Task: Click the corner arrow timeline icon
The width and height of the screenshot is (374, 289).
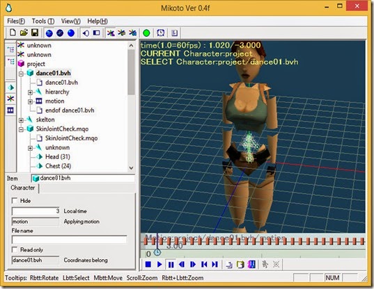Action: (x=229, y=265)
